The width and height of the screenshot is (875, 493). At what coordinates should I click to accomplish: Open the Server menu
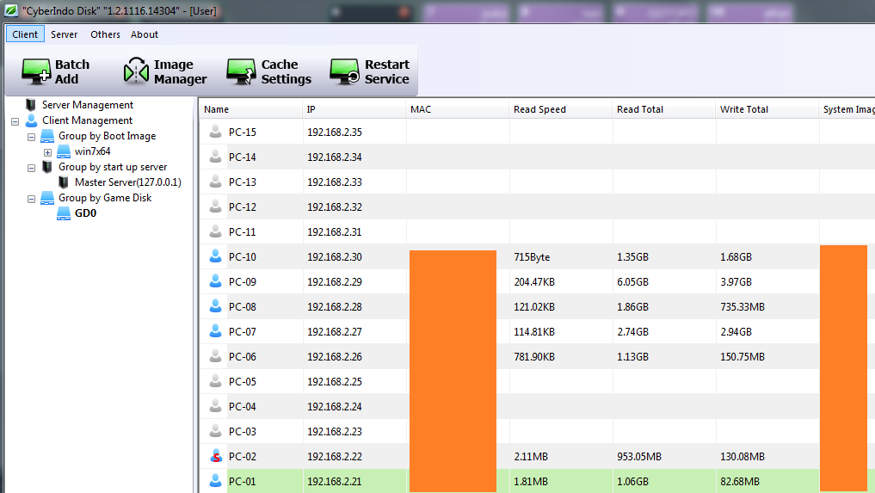[x=65, y=34]
